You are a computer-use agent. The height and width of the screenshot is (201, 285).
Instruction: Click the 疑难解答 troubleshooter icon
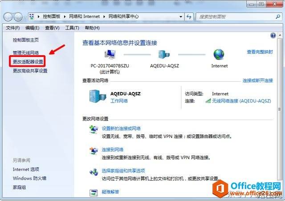click(x=94, y=193)
